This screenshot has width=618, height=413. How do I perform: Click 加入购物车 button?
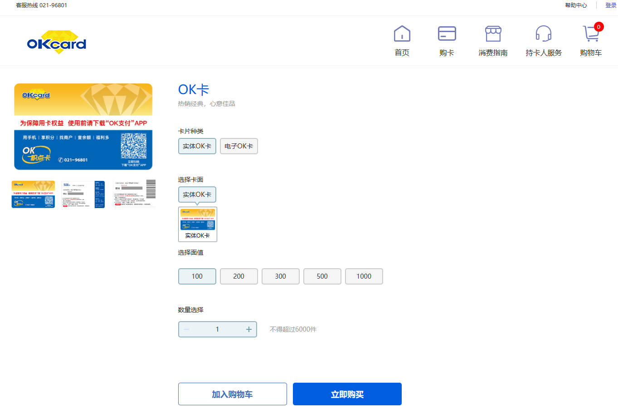(233, 394)
